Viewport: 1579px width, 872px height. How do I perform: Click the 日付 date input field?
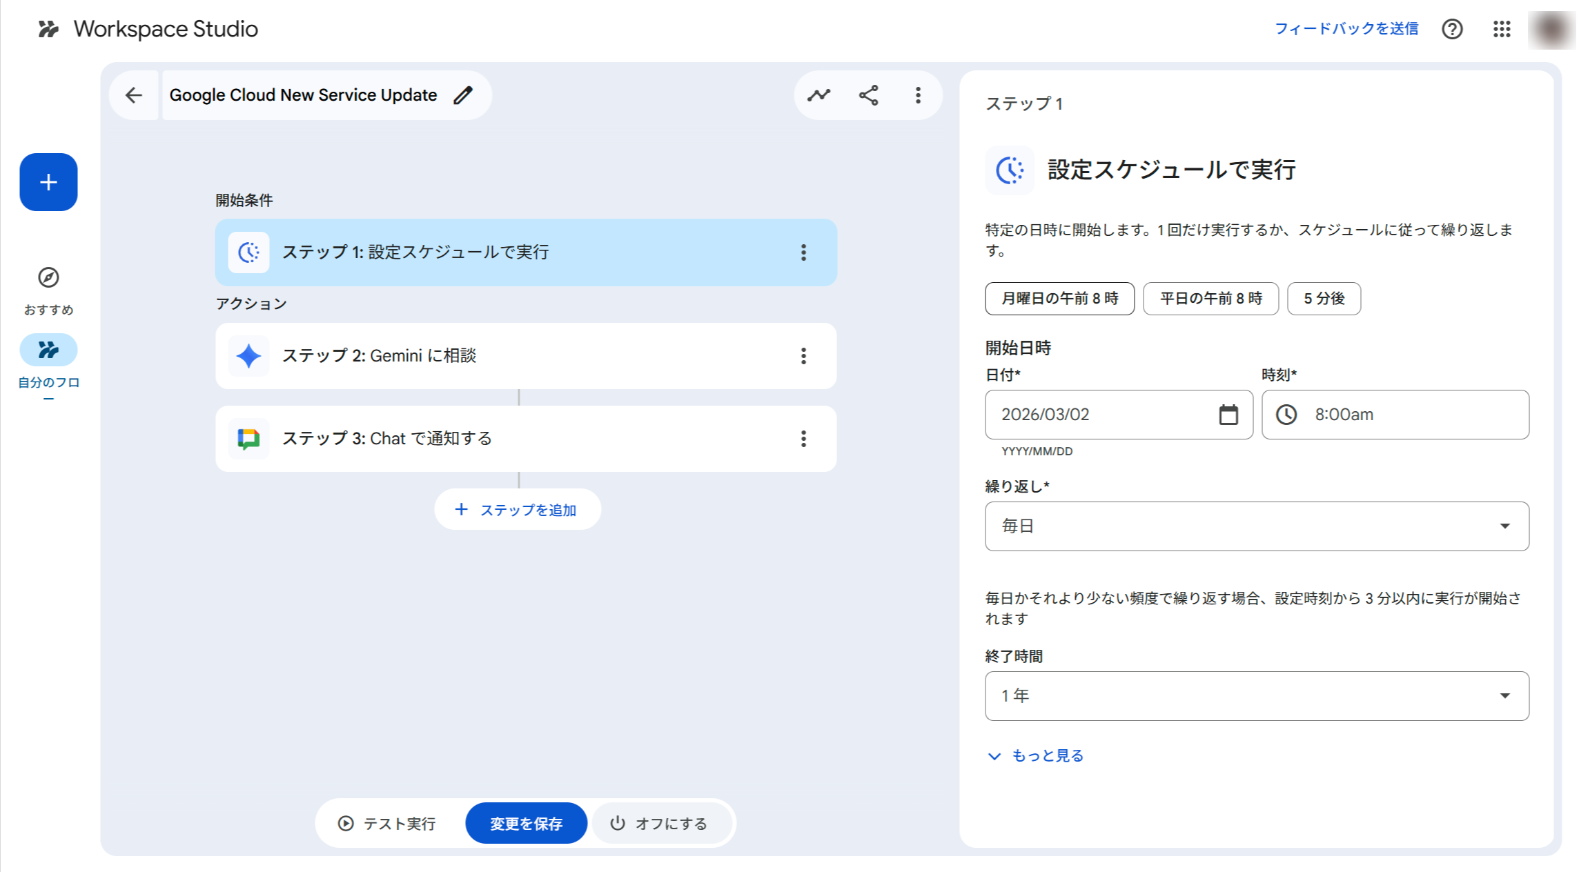[x=1119, y=415]
